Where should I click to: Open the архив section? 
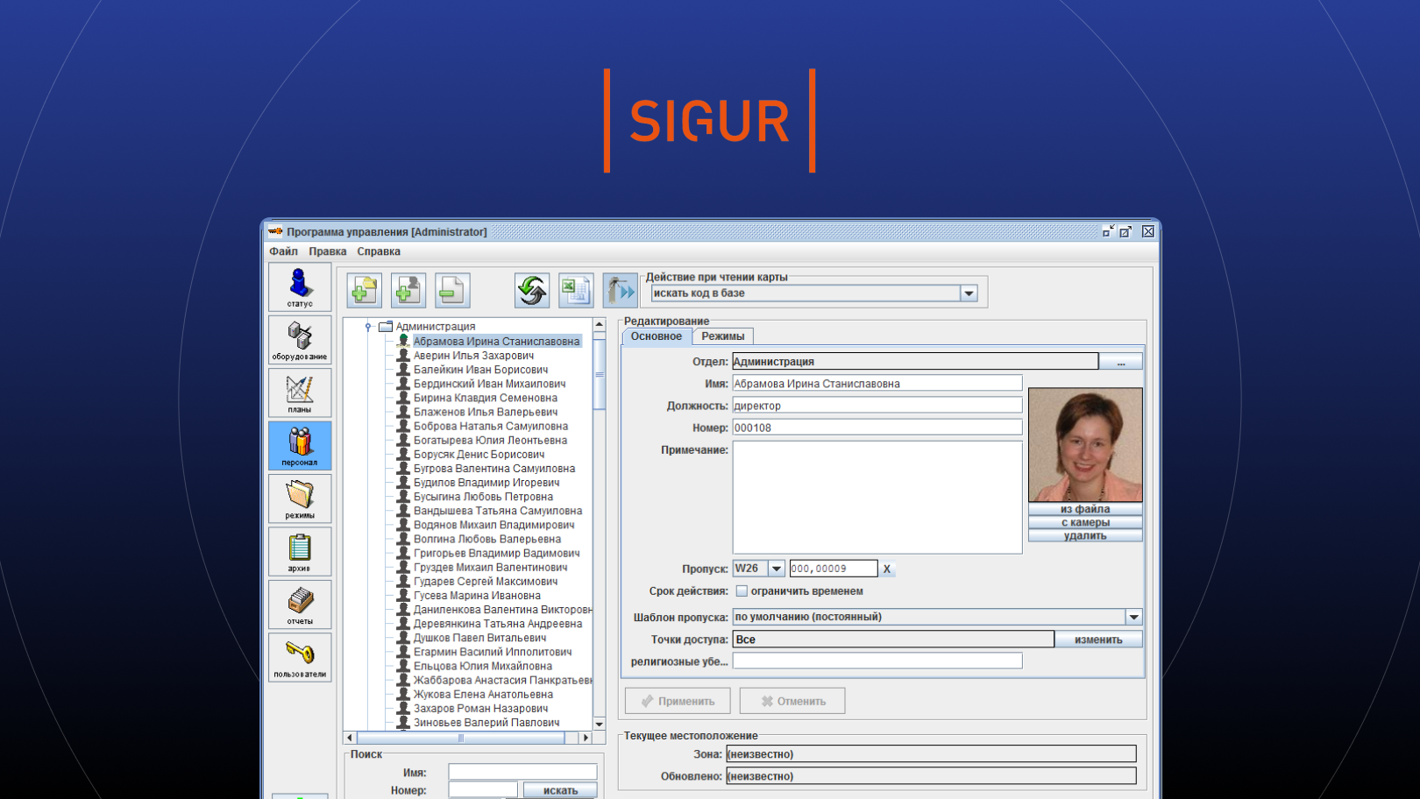299,551
